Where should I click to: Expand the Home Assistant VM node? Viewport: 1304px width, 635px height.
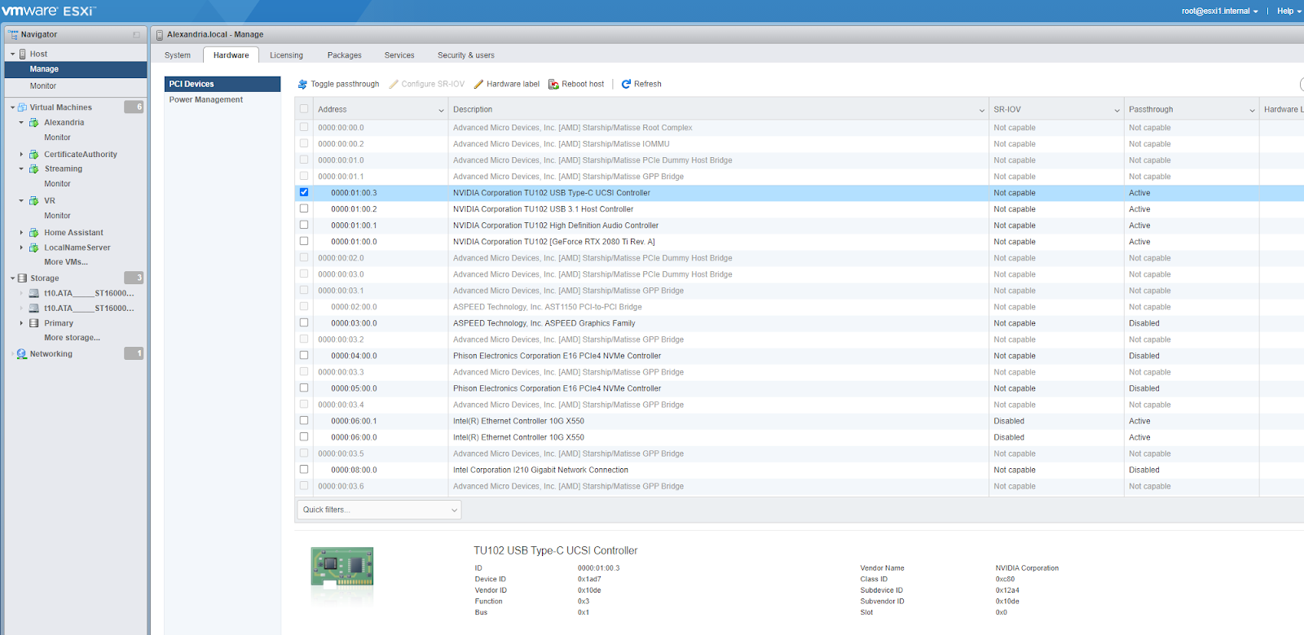21,233
